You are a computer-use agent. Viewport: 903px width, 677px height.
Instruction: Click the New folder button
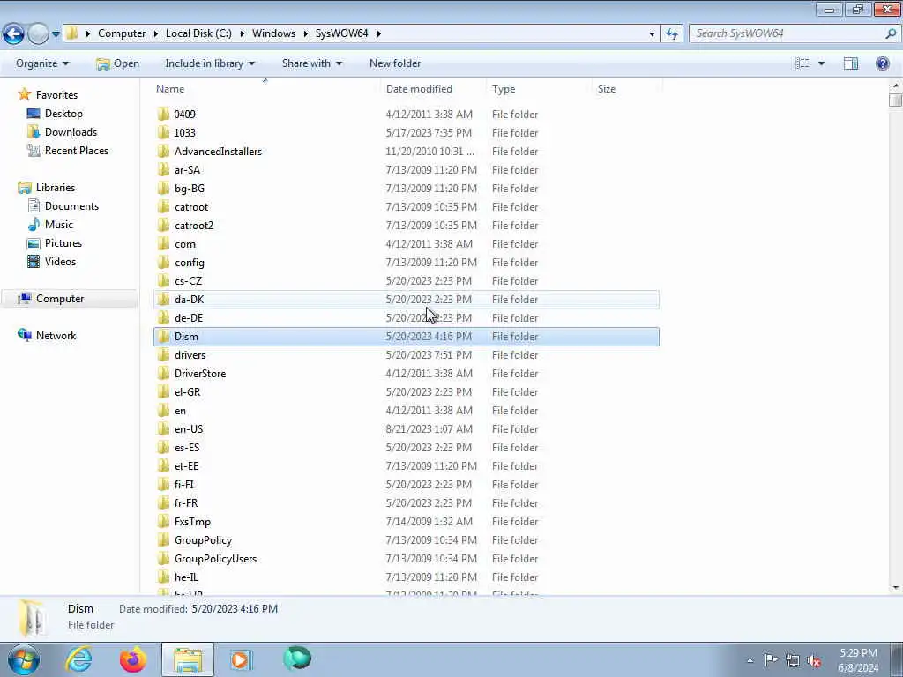[395, 63]
